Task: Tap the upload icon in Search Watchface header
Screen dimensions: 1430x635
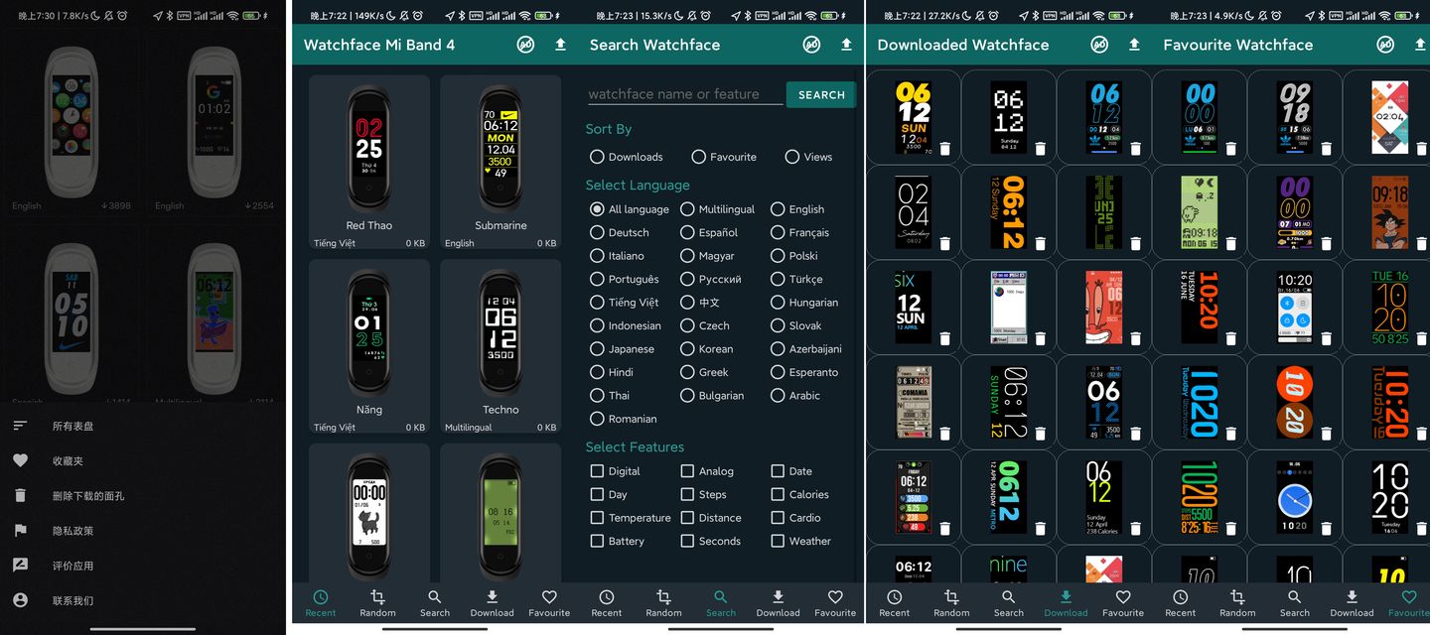Action: 846,45
